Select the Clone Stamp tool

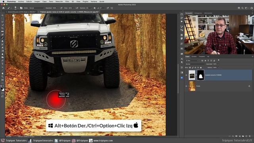[2, 41]
